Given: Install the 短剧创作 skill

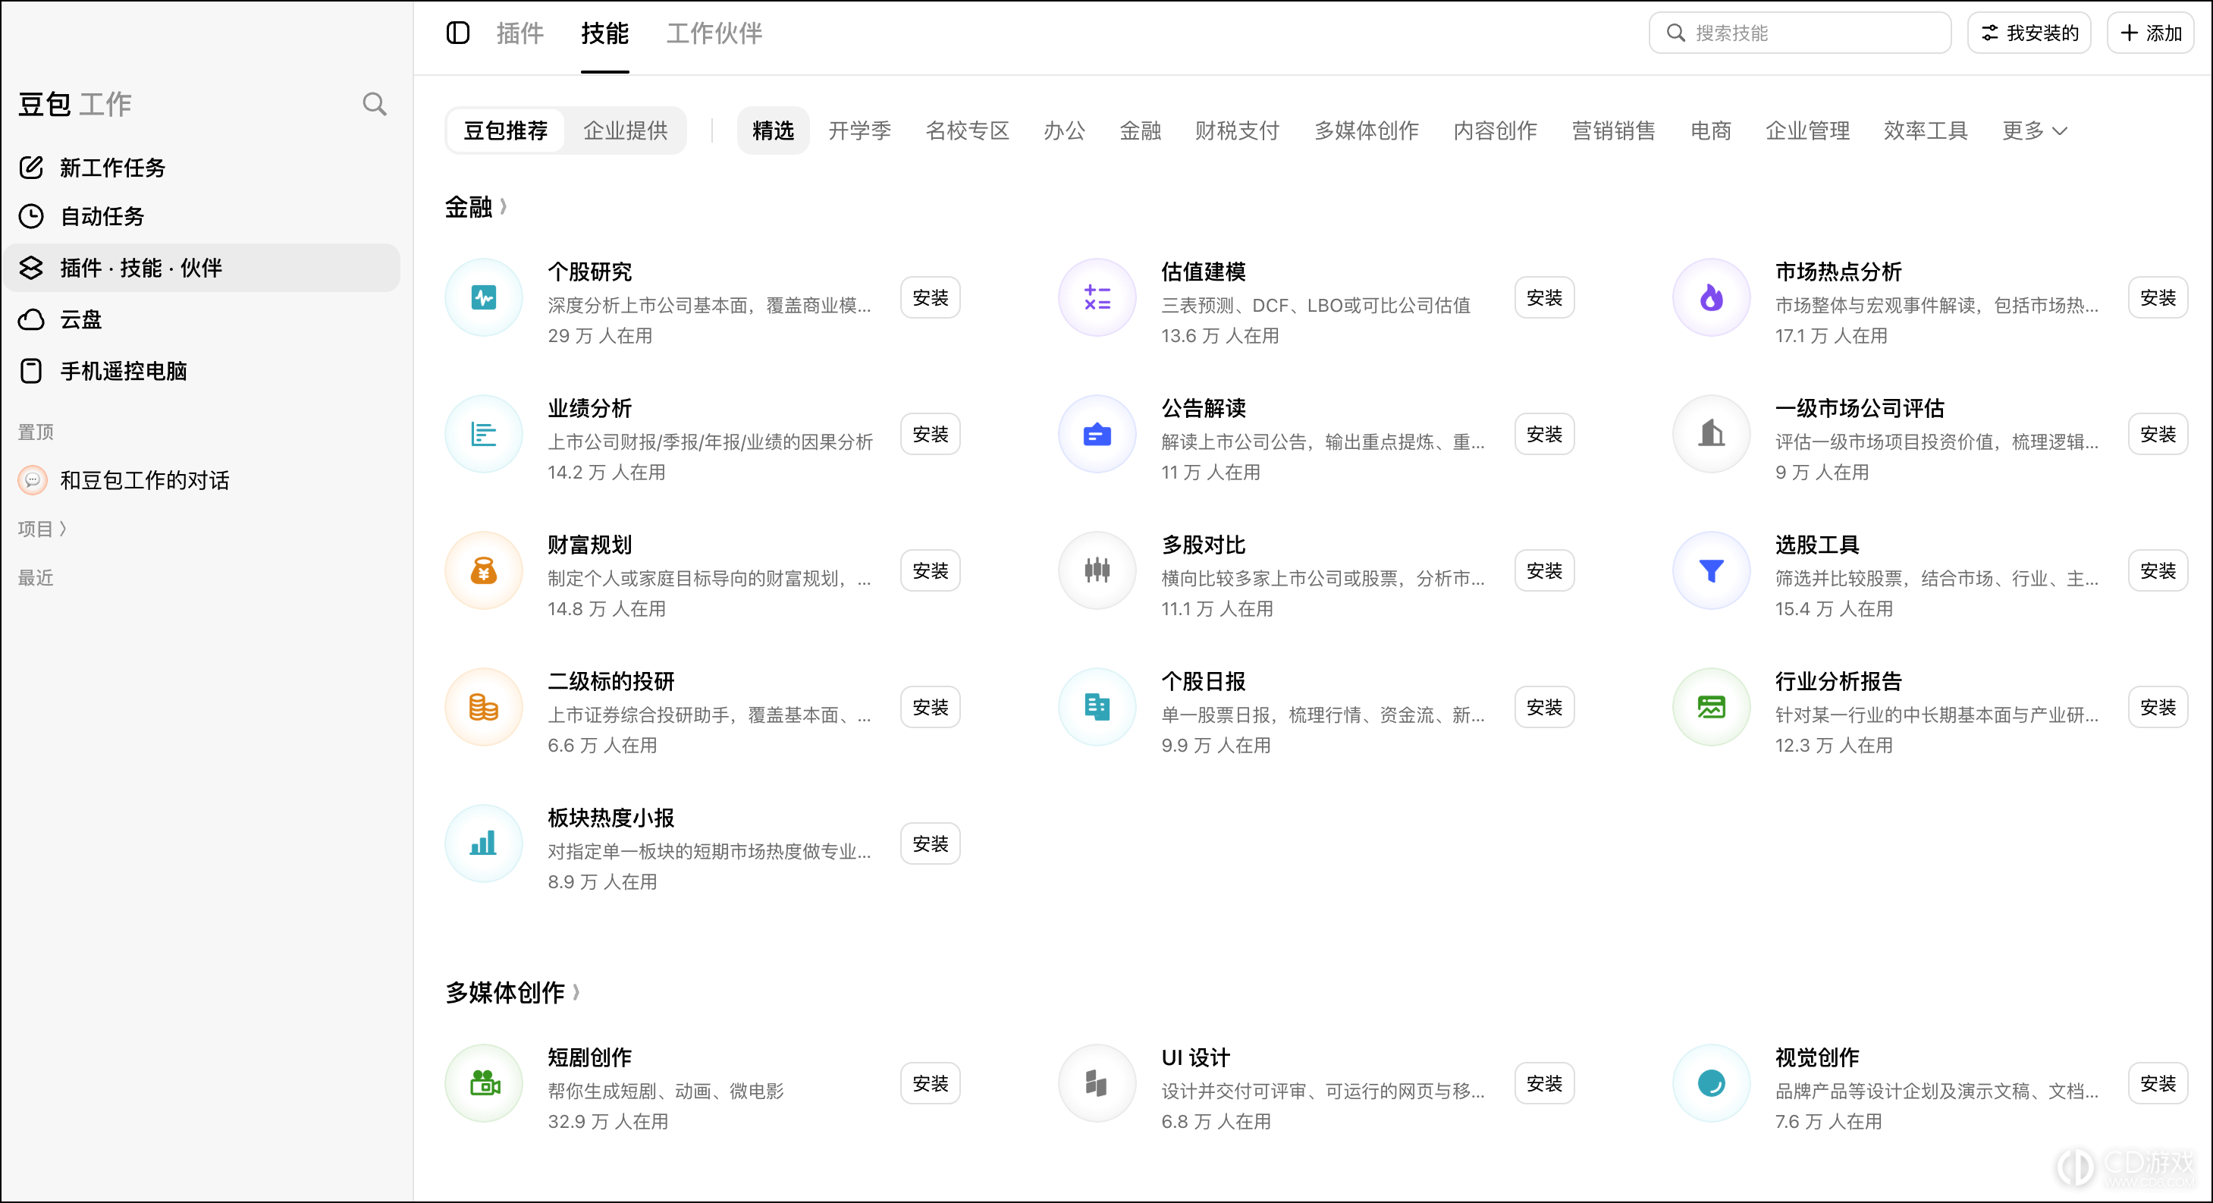Looking at the screenshot, I should point(931,1084).
